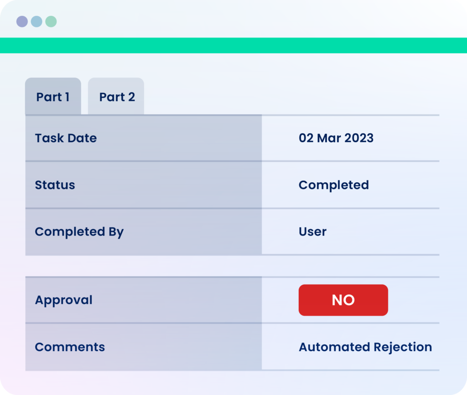Switch to the Part 1 tab
The image size is (467, 395).
[53, 97]
